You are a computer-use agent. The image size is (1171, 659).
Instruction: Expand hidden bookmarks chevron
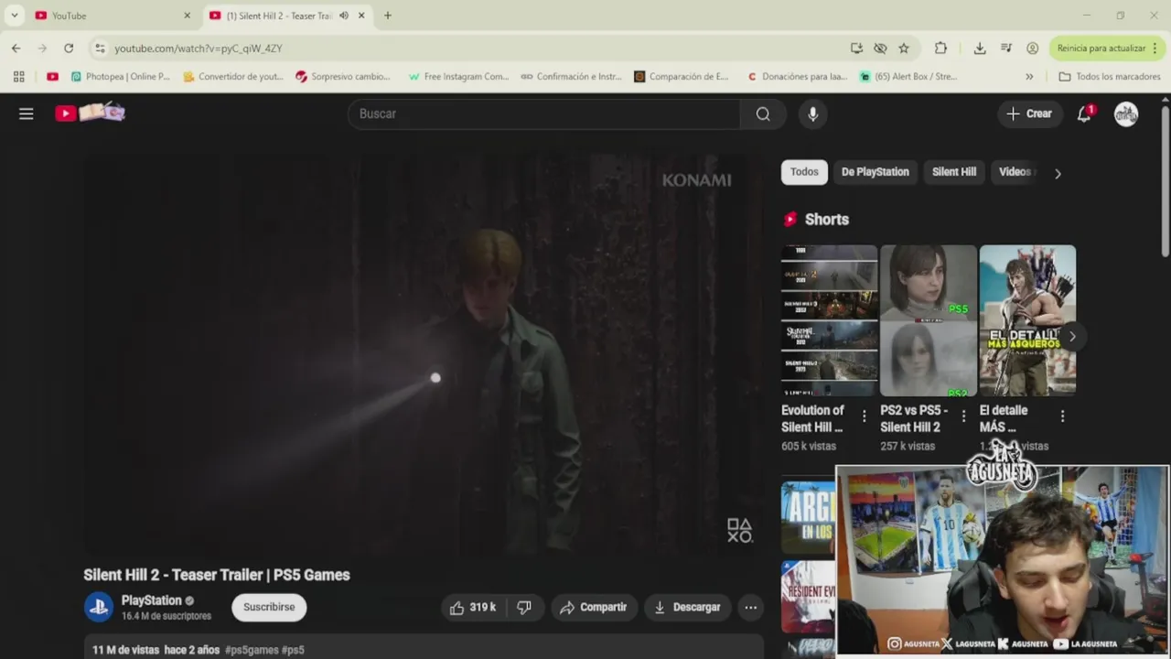[x=1029, y=77]
